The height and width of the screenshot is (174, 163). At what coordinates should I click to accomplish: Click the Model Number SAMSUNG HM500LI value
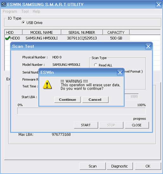coord(66,65)
